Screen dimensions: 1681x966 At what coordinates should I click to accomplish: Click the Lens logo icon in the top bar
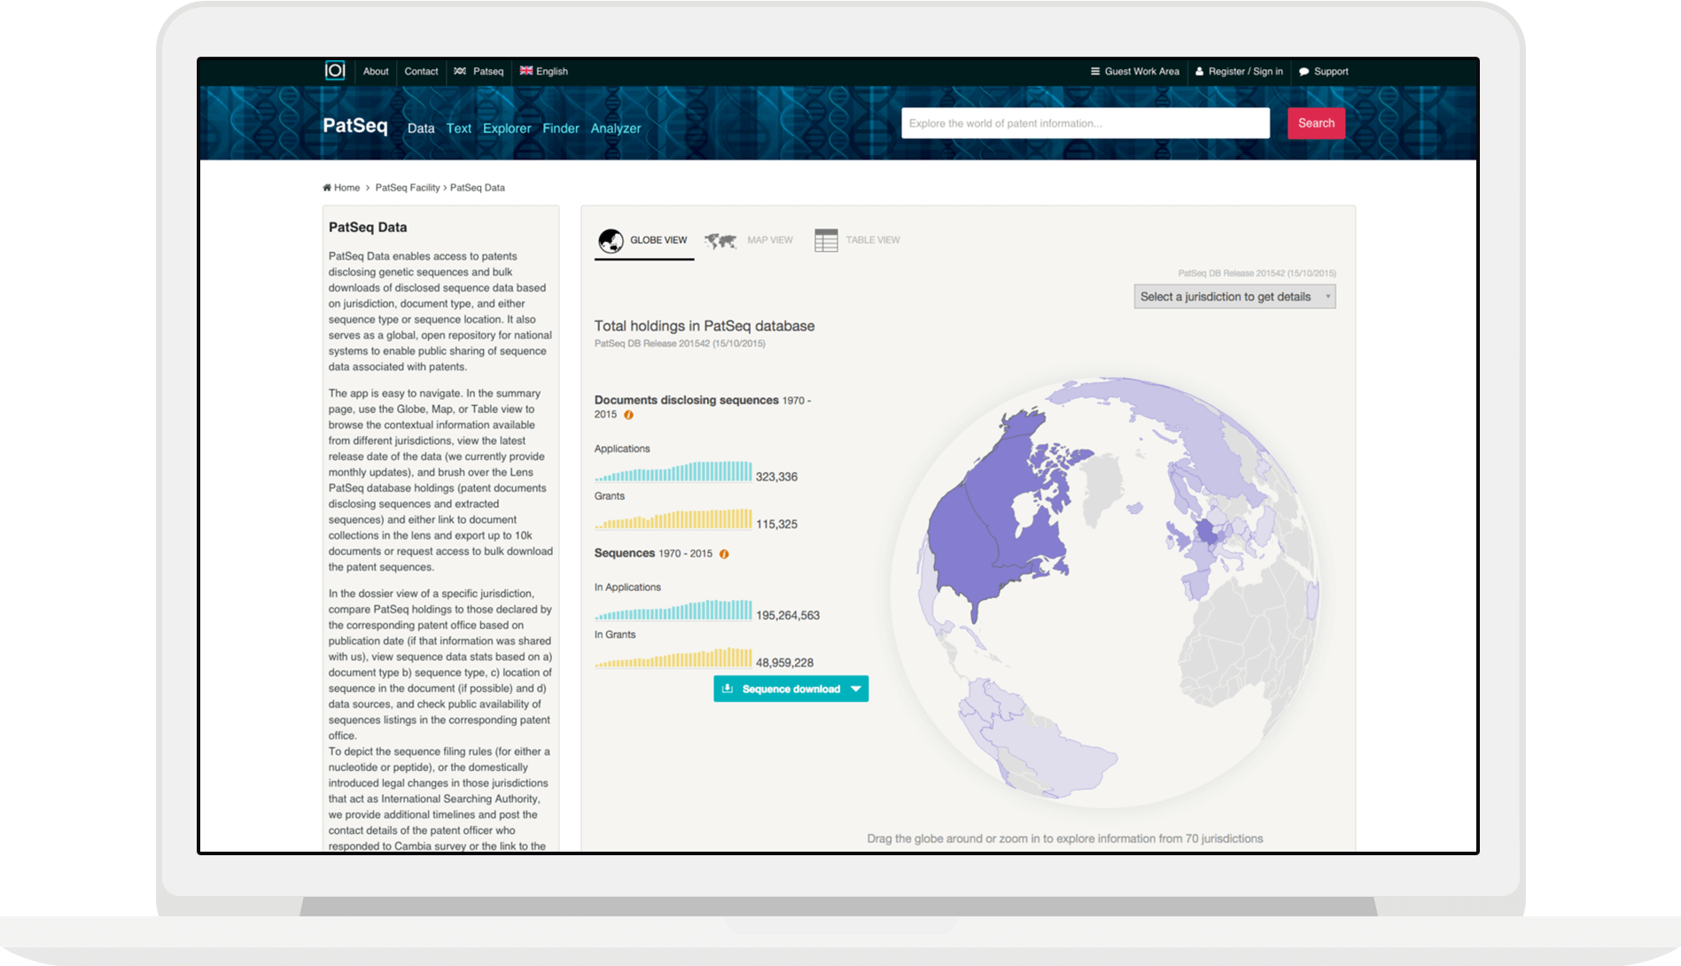click(335, 71)
